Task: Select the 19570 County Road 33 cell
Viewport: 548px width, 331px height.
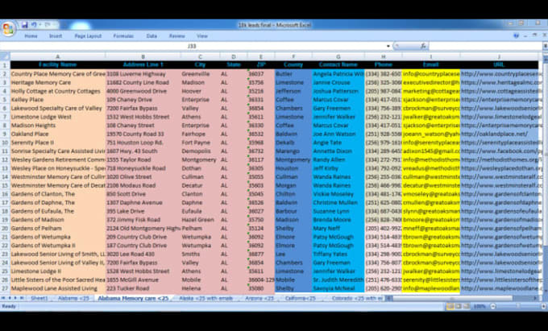Action: [x=143, y=134]
